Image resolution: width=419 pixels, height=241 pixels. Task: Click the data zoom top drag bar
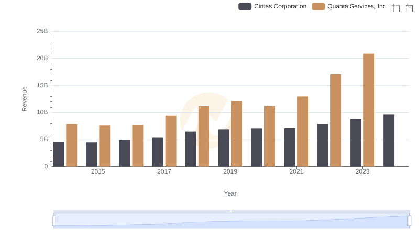click(231, 211)
